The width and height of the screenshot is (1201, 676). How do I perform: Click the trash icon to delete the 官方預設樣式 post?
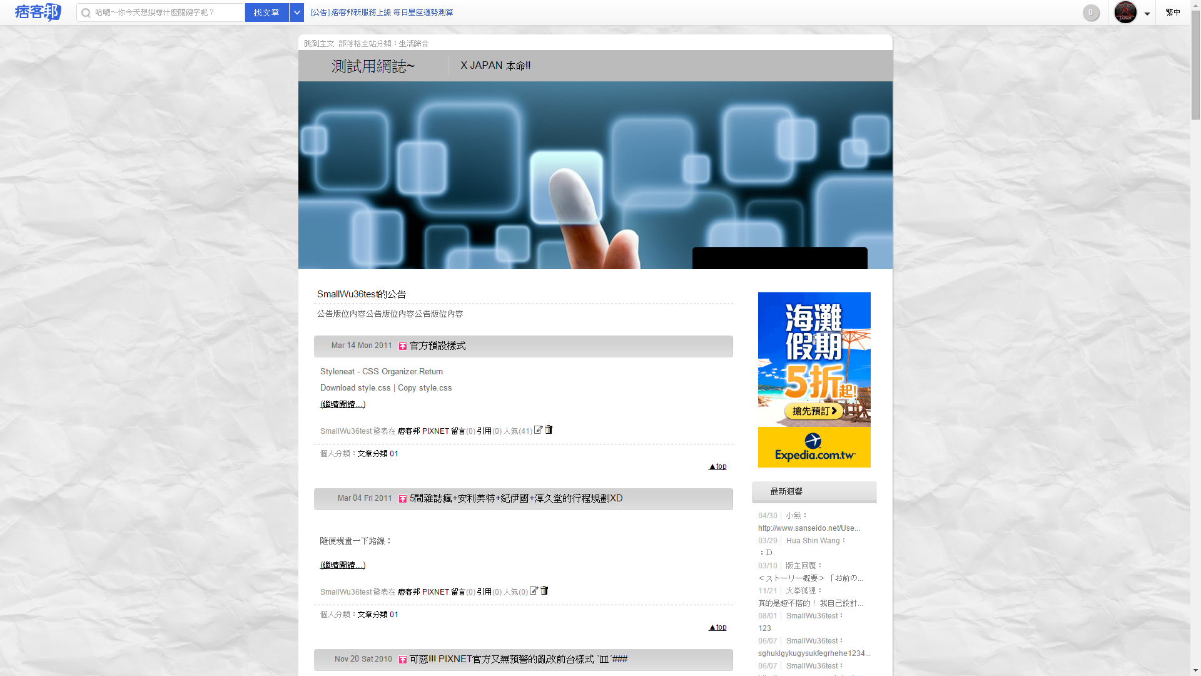click(x=549, y=430)
